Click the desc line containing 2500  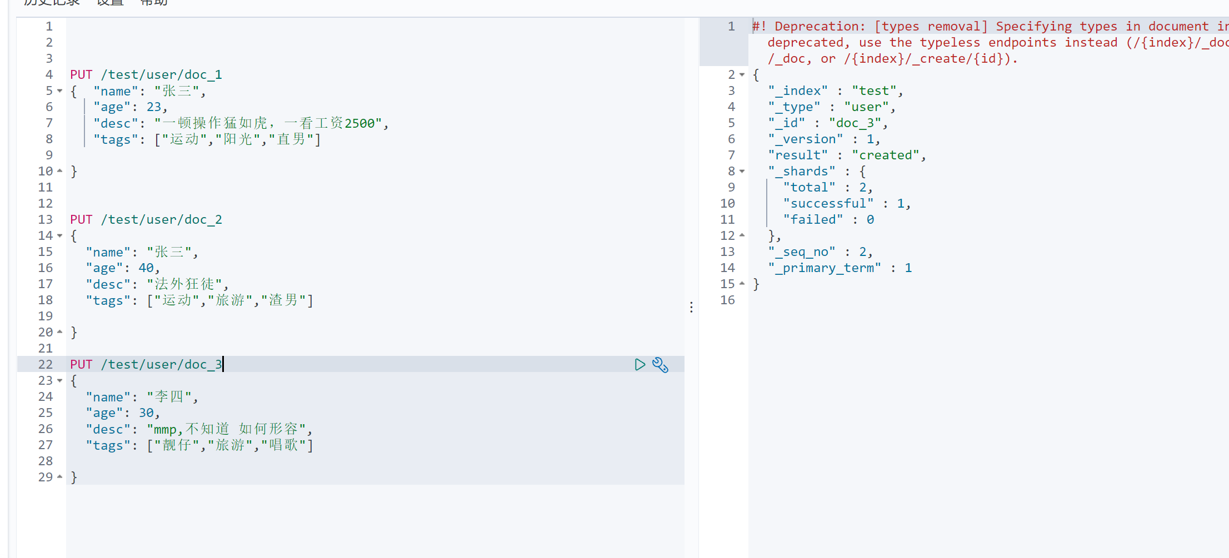tap(241, 123)
